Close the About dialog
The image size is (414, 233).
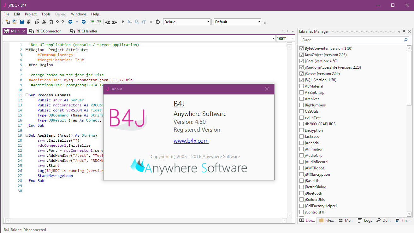pyautogui.click(x=267, y=89)
